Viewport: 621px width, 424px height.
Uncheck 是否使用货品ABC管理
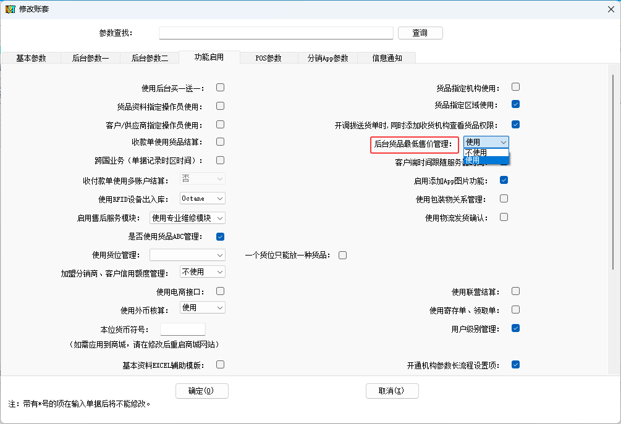pos(220,236)
